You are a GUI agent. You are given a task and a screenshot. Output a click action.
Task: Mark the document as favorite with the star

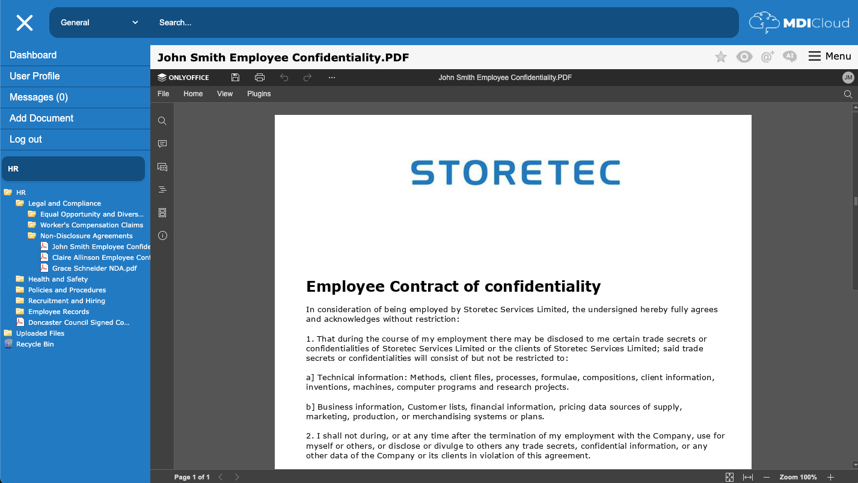point(720,57)
